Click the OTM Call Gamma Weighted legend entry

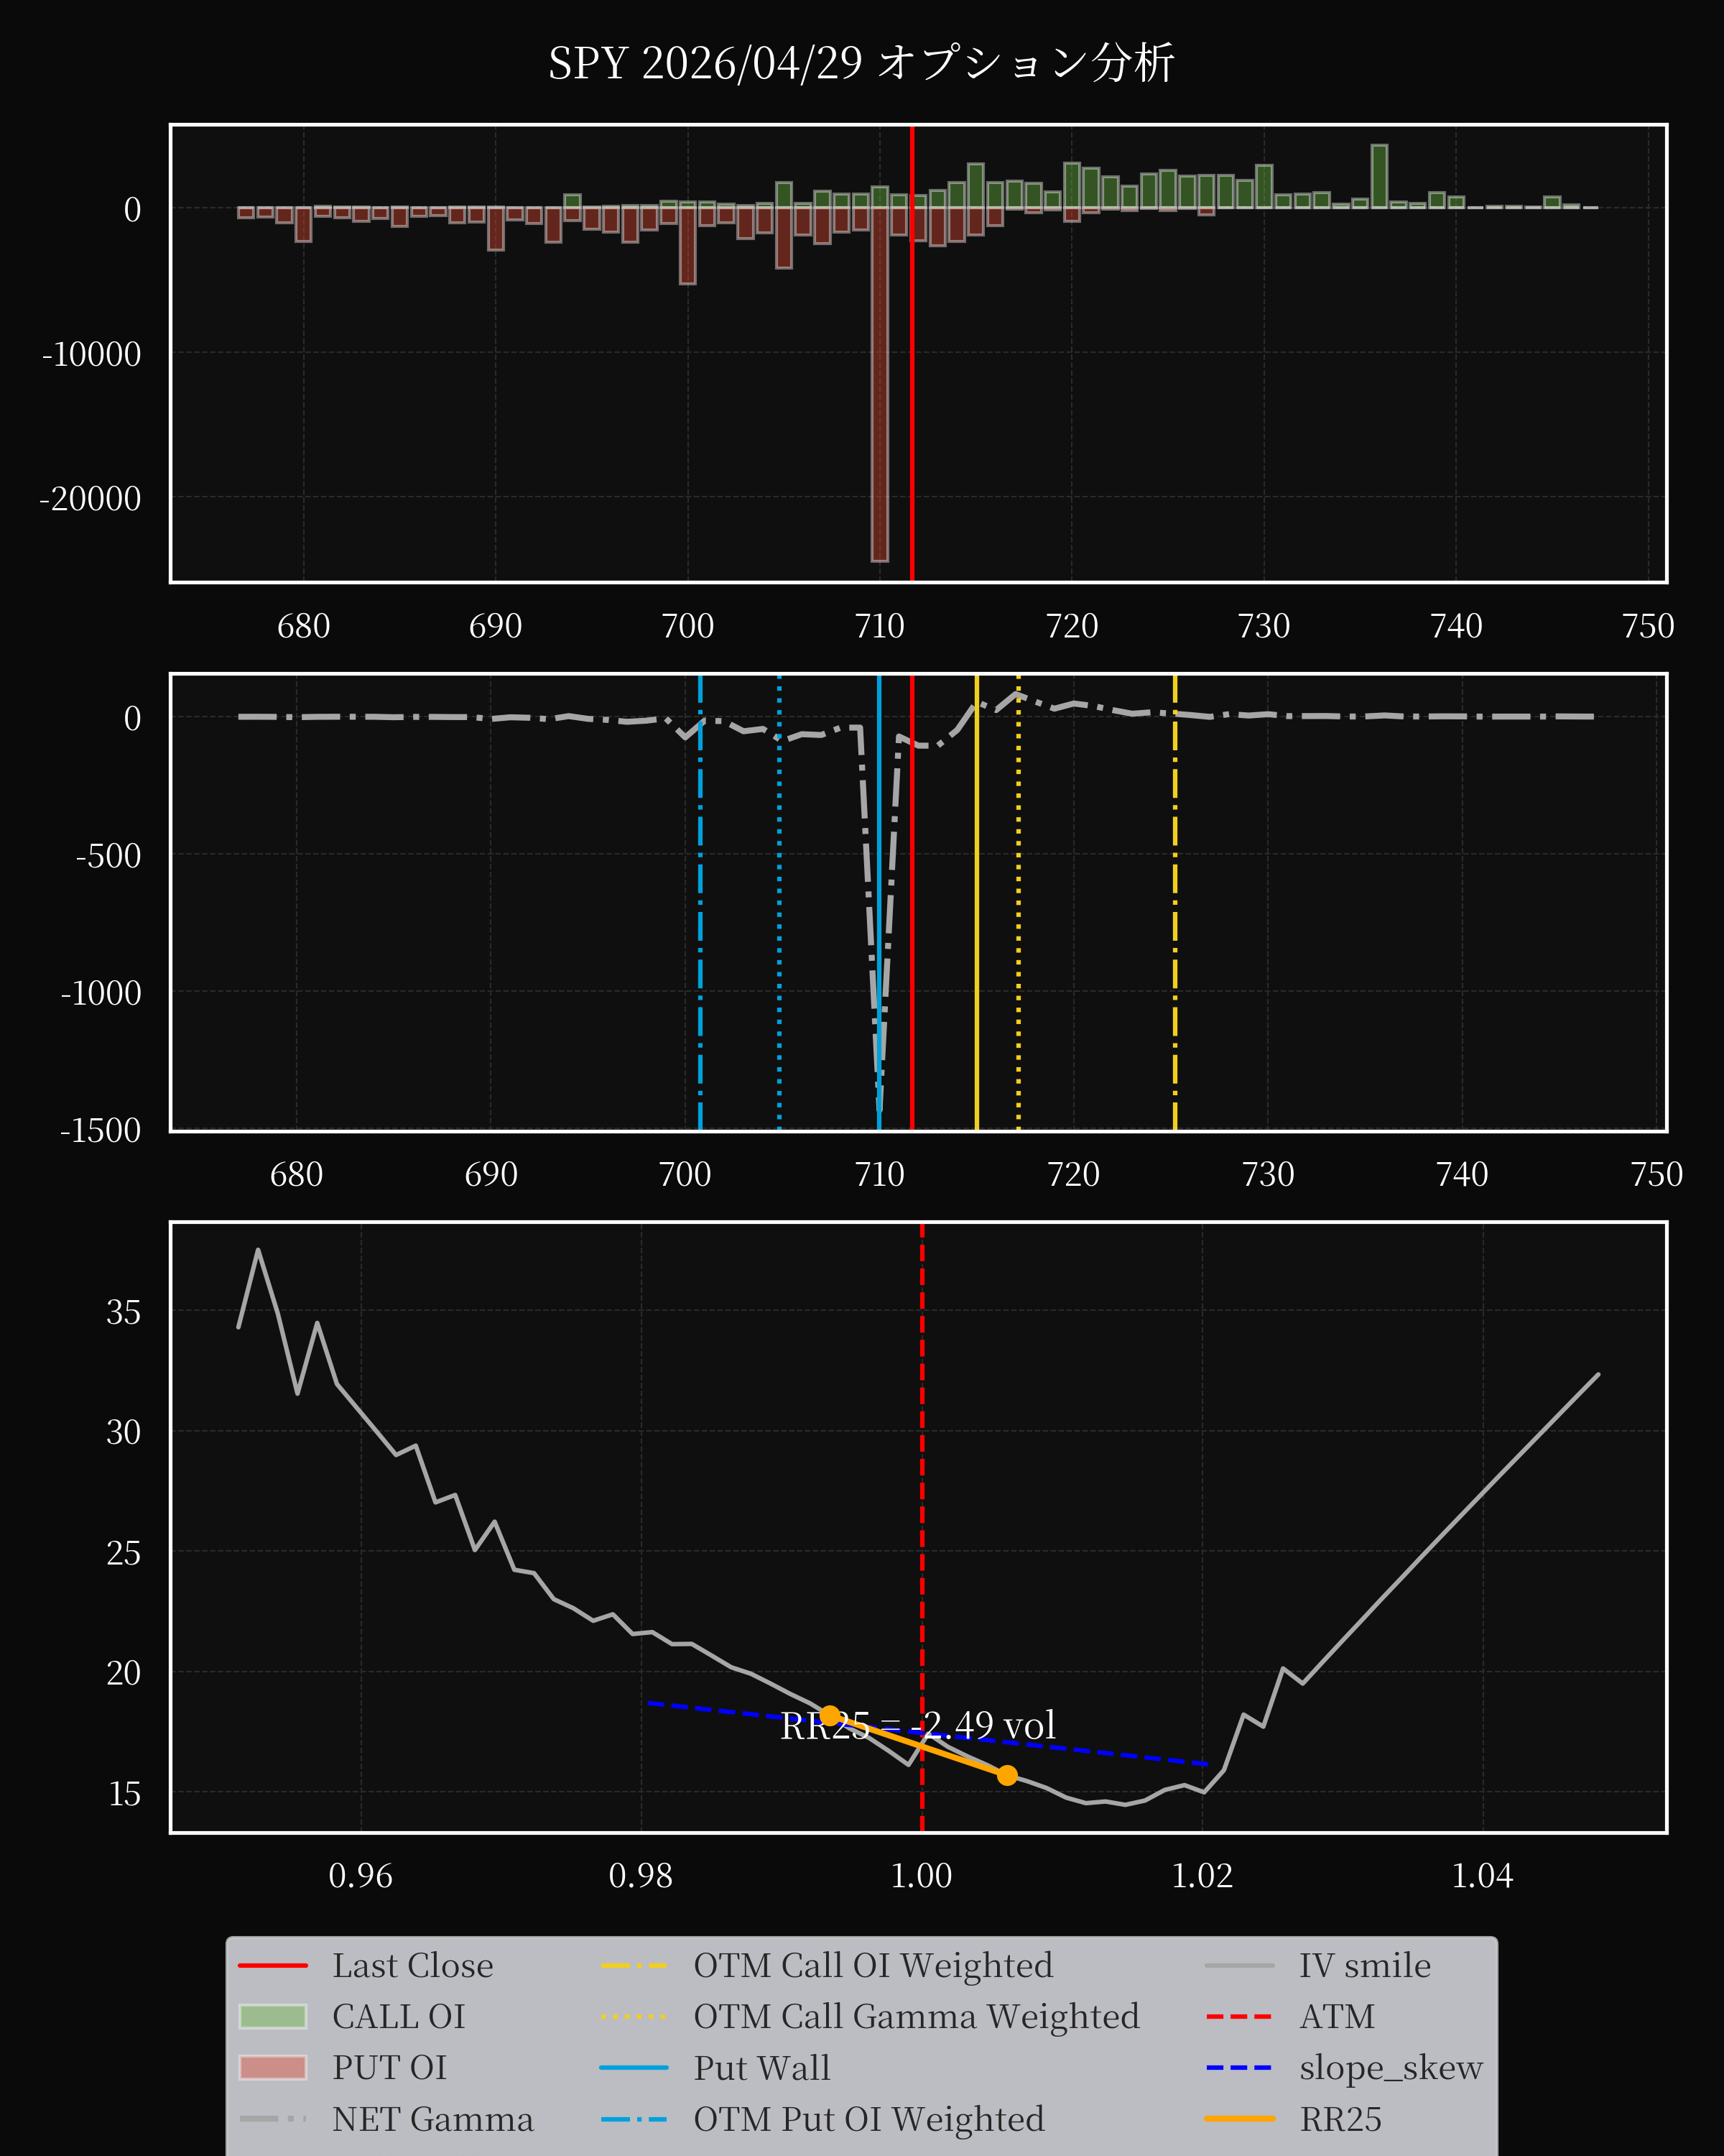pyautogui.click(x=871, y=2016)
